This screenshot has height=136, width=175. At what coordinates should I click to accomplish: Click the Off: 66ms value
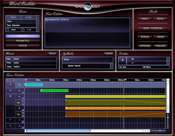pos(147,67)
